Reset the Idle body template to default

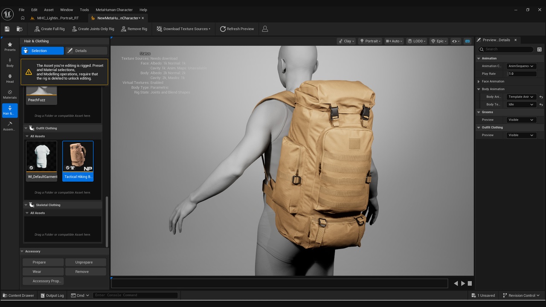point(541,104)
